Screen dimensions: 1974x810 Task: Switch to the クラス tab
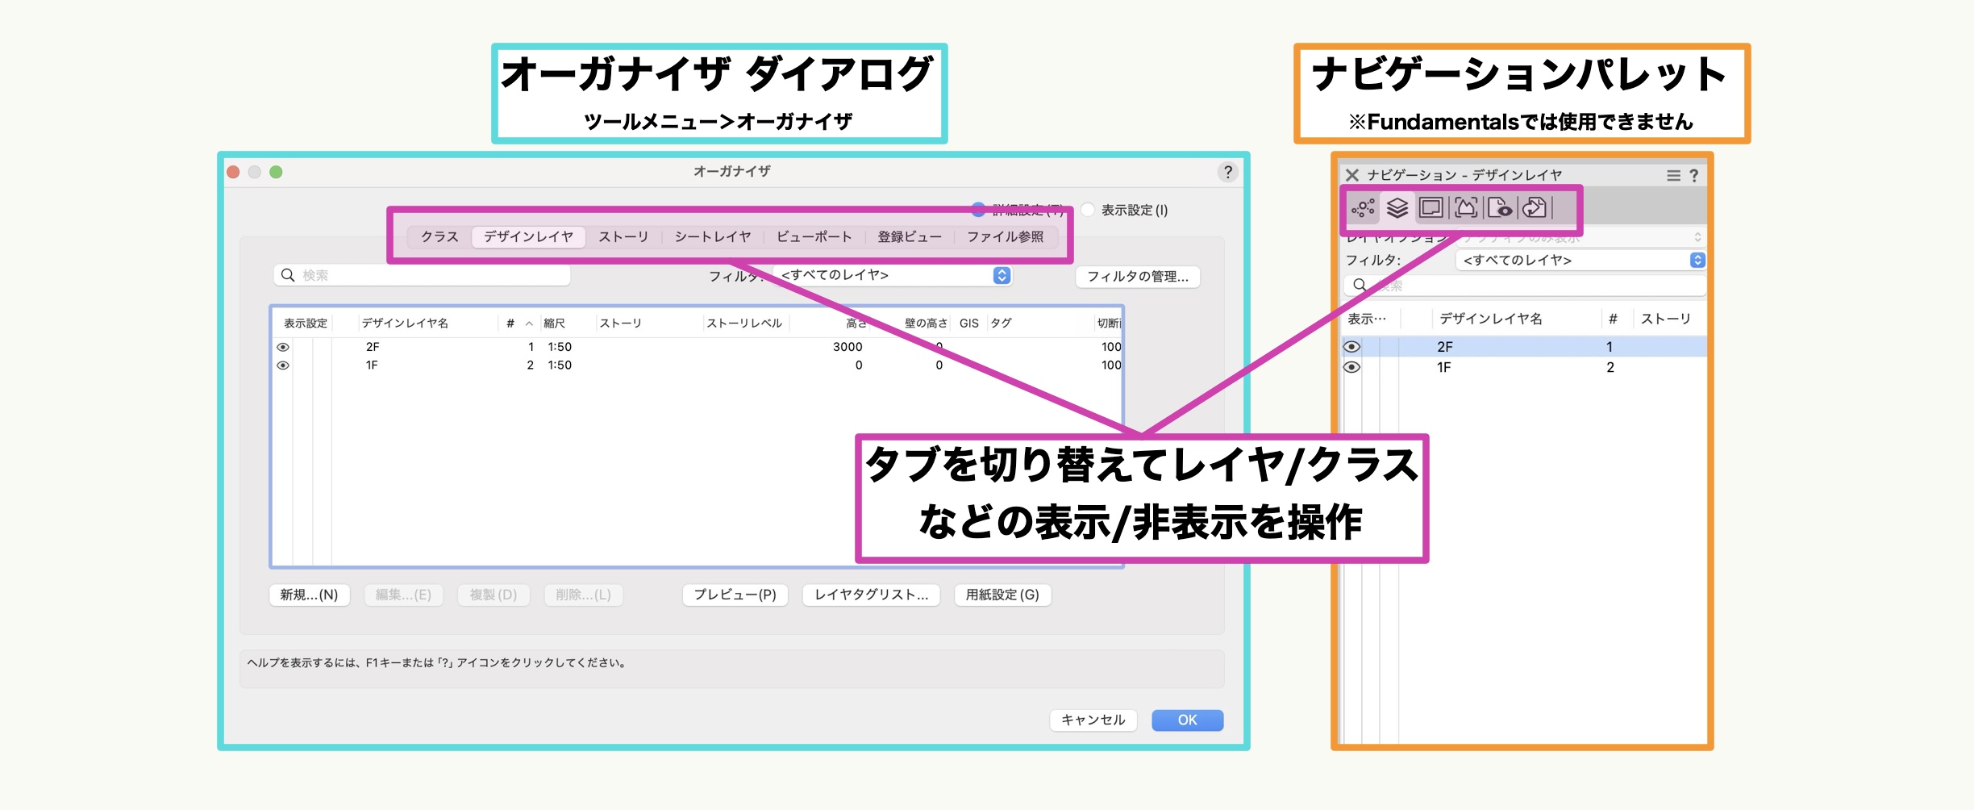coord(439,236)
